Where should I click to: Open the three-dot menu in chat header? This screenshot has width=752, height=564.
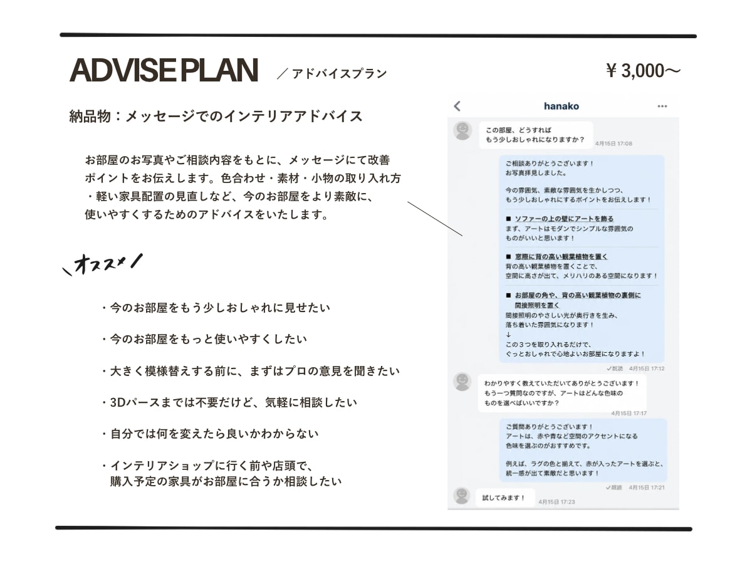point(662,107)
